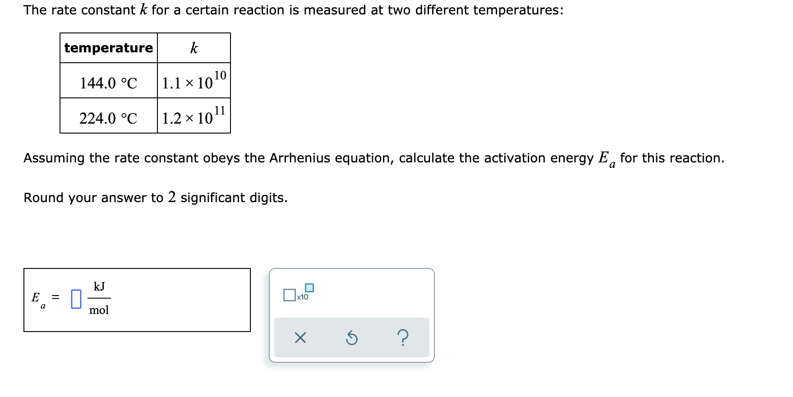Click the k column header of the table
The image size is (793, 397).
click(194, 48)
